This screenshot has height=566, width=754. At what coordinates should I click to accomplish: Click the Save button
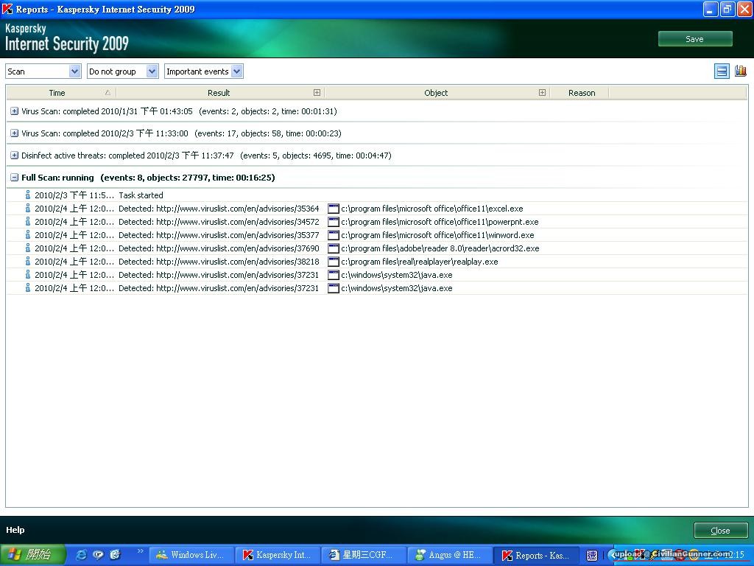coord(694,39)
